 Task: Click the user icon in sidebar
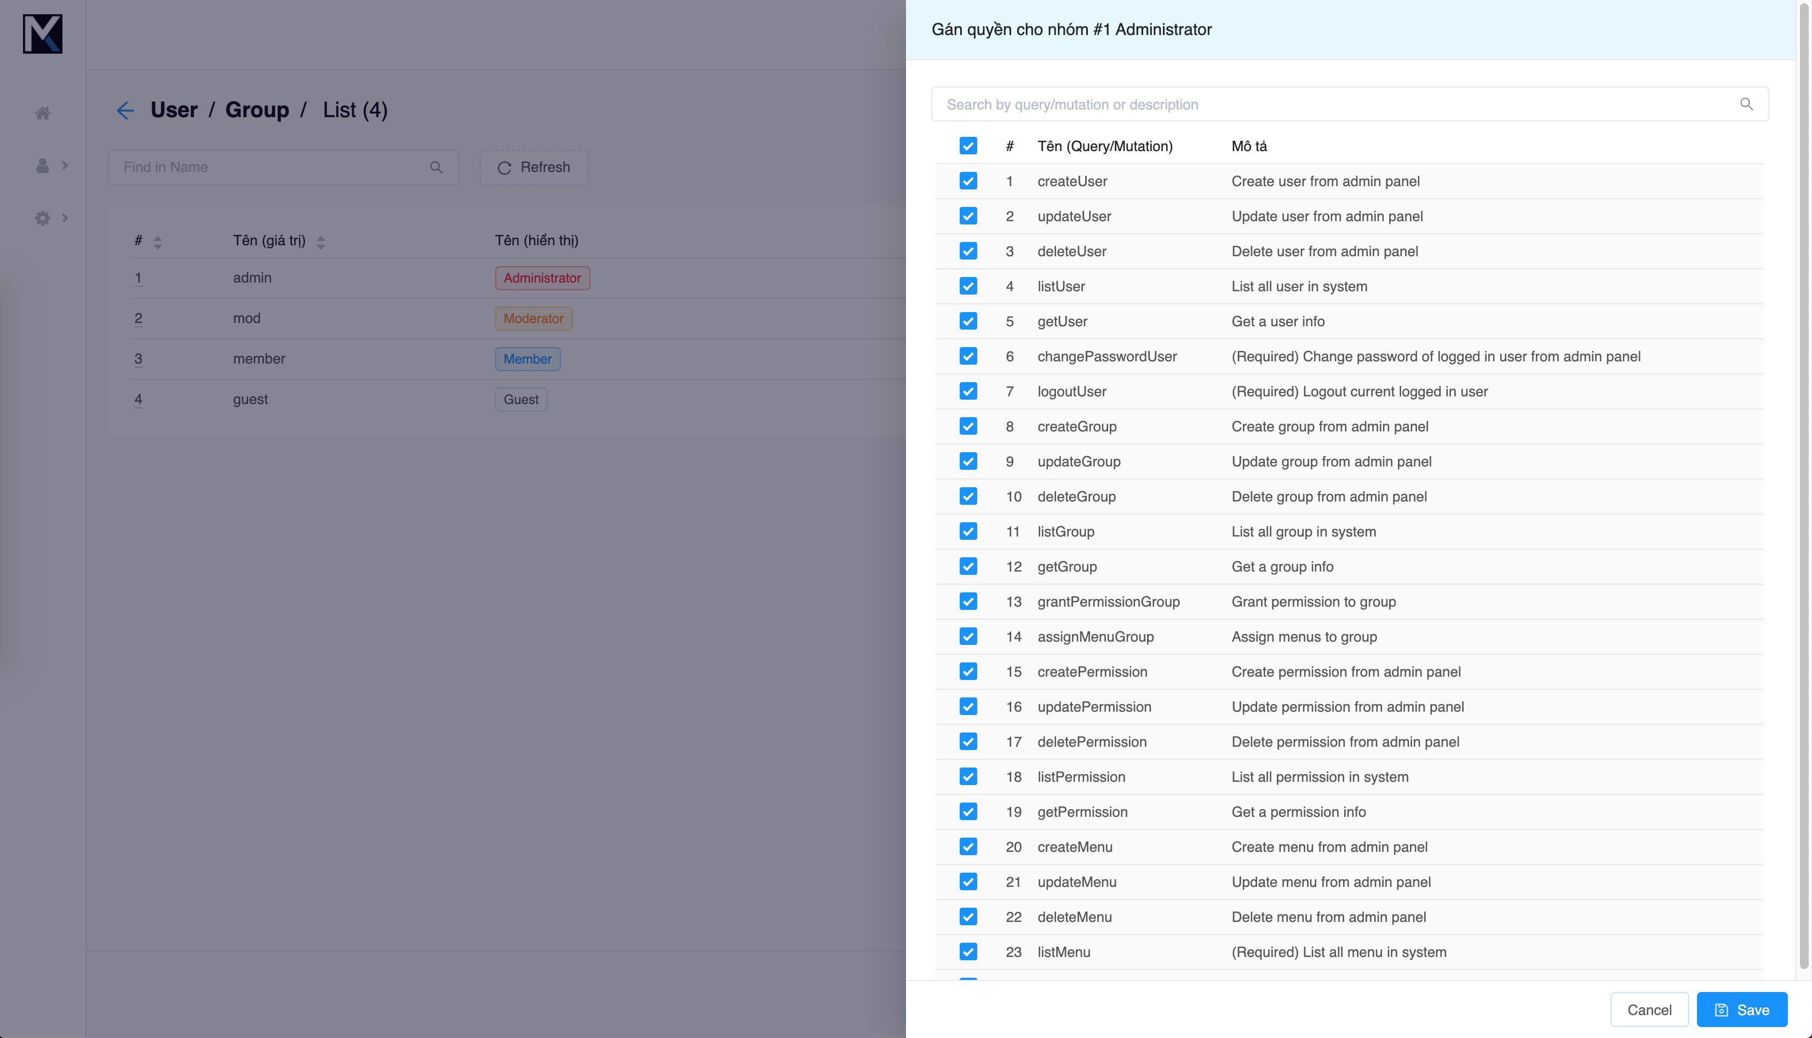tap(43, 165)
